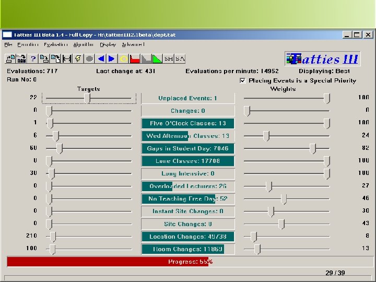Click the SA toolbar button
376x282 pixels.
coord(180,58)
